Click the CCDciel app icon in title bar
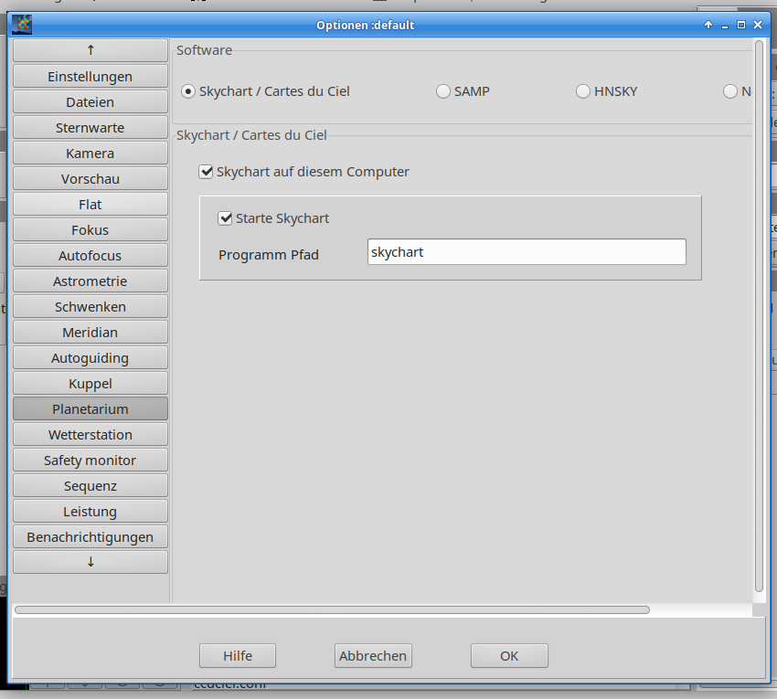Viewport: 777px width, 699px height. 22,25
